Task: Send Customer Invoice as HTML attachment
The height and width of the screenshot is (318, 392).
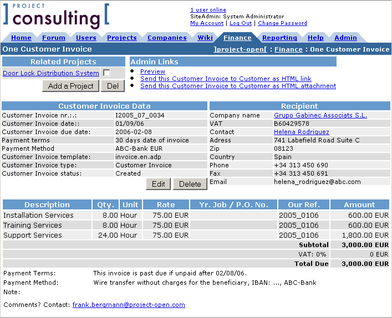Action: click(238, 86)
